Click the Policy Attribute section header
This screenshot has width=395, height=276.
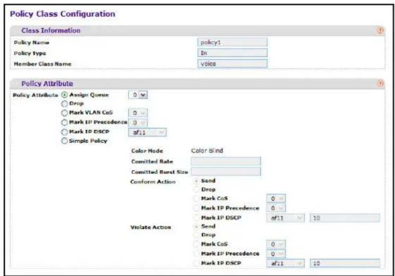pos(197,83)
